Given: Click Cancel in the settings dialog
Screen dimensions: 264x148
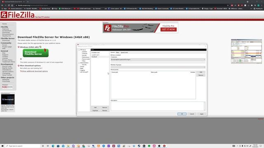Looking at the screenshot, I should point(192,114).
